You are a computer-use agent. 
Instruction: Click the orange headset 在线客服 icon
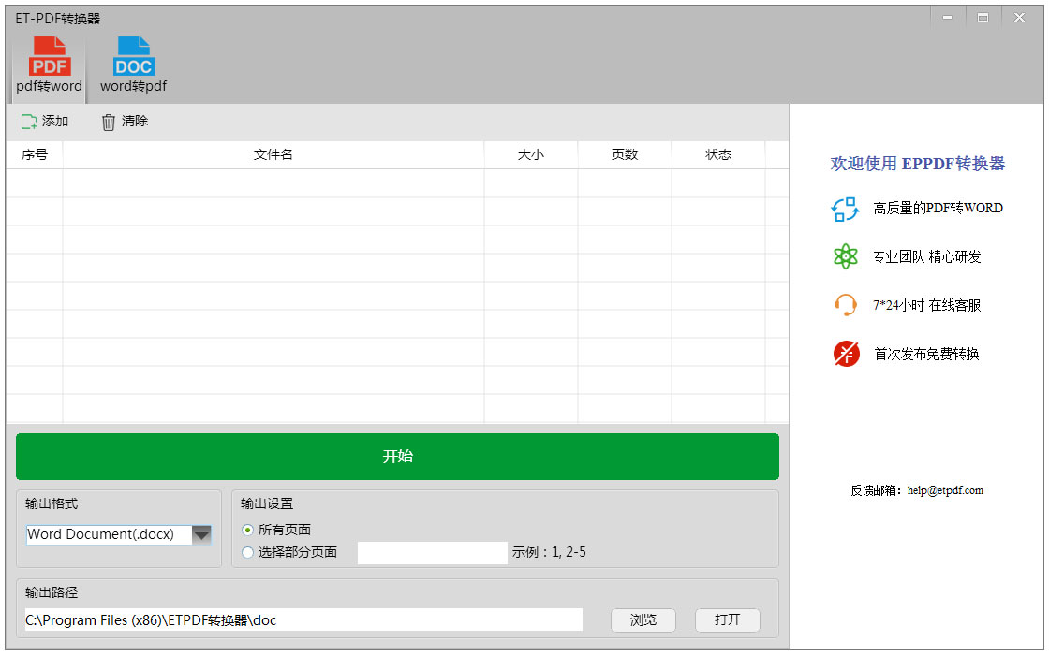pyautogui.click(x=845, y=305)
